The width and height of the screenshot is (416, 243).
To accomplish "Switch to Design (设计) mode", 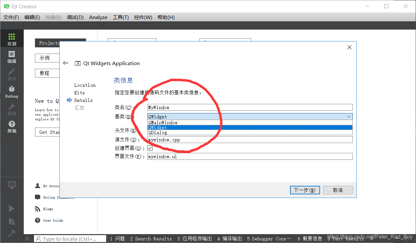I will 12,74.
